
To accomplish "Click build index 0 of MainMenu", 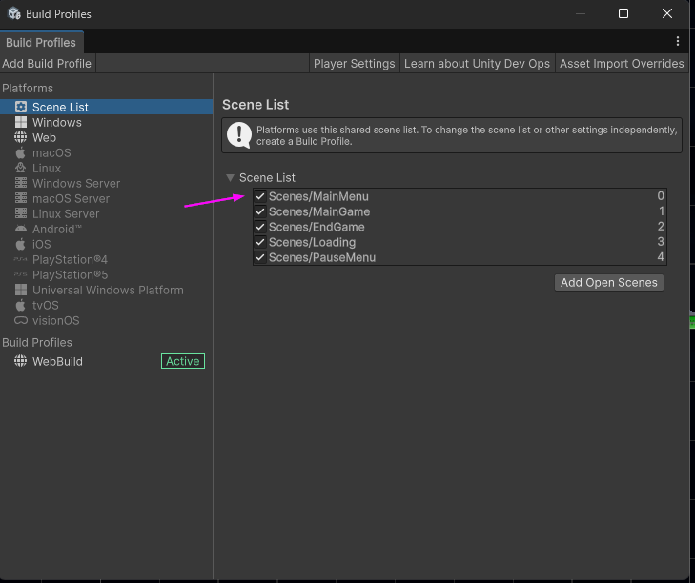I will 661,196.
